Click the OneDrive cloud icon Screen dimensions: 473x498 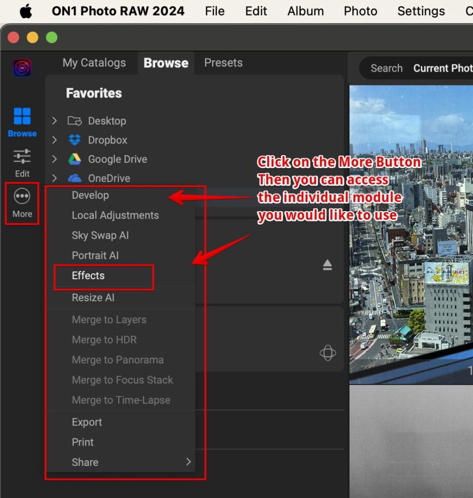[74, 178]
